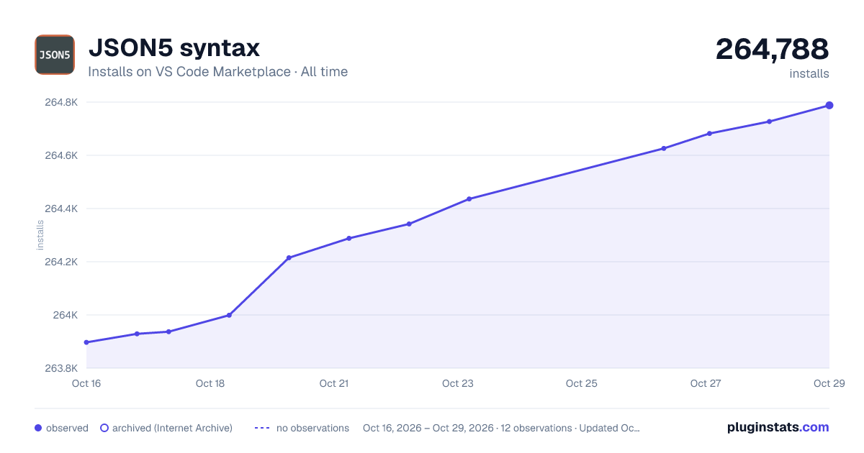Click the date range and observations text

(501, 428)
